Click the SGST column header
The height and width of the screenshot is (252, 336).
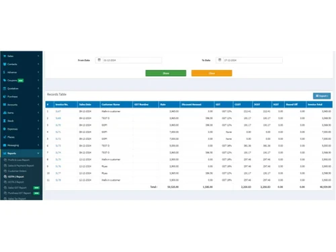pyautogui.click(x=262, y=104)
